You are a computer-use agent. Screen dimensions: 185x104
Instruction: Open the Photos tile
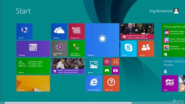point(94,66)
